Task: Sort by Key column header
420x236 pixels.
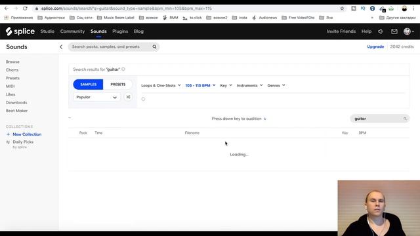Action: click(345, 133)
